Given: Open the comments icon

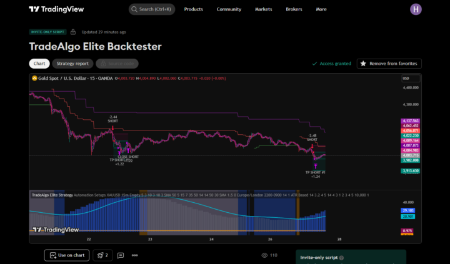Looking at the screenshot, I should pos(121,255).
